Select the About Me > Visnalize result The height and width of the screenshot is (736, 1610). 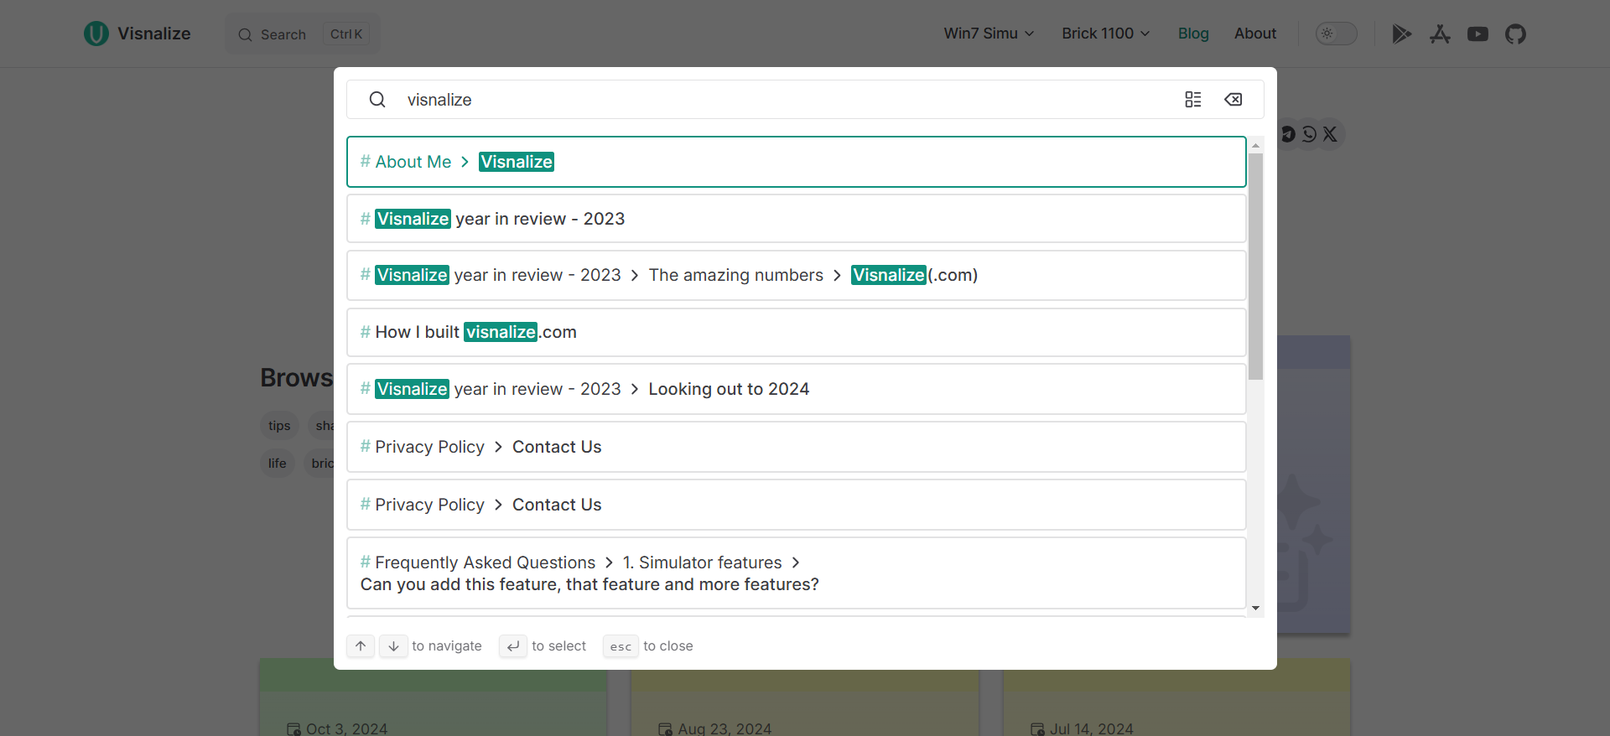pos(795,162)
